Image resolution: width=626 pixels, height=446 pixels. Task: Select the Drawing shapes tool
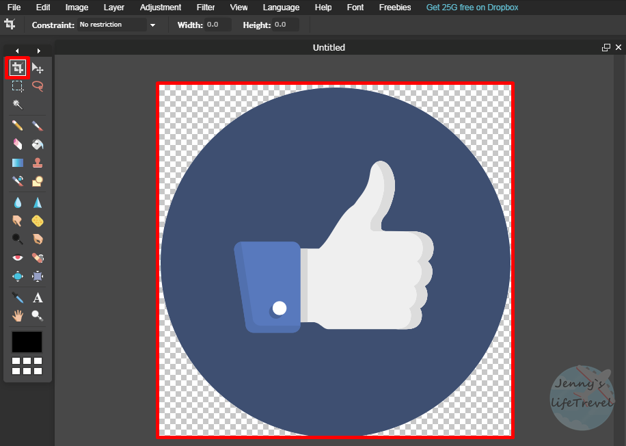[x=38, y=181]
